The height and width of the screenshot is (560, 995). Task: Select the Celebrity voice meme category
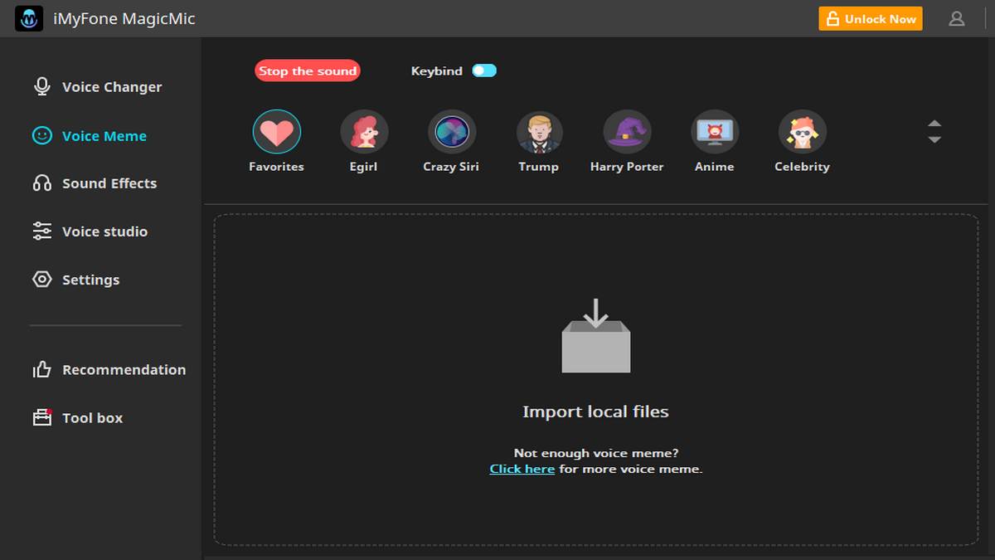pos(802,132)
